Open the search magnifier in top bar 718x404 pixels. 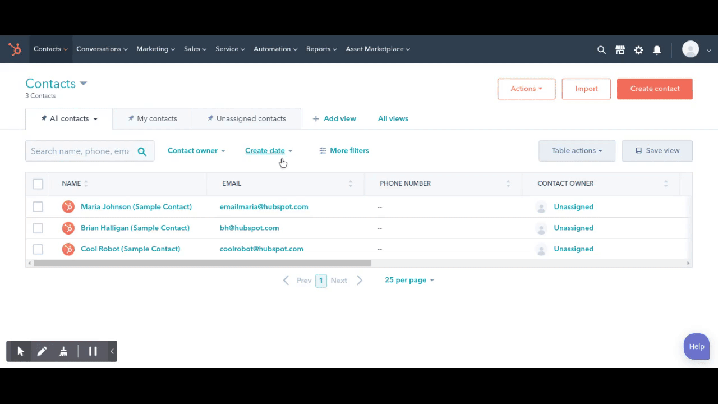[601, 50]
